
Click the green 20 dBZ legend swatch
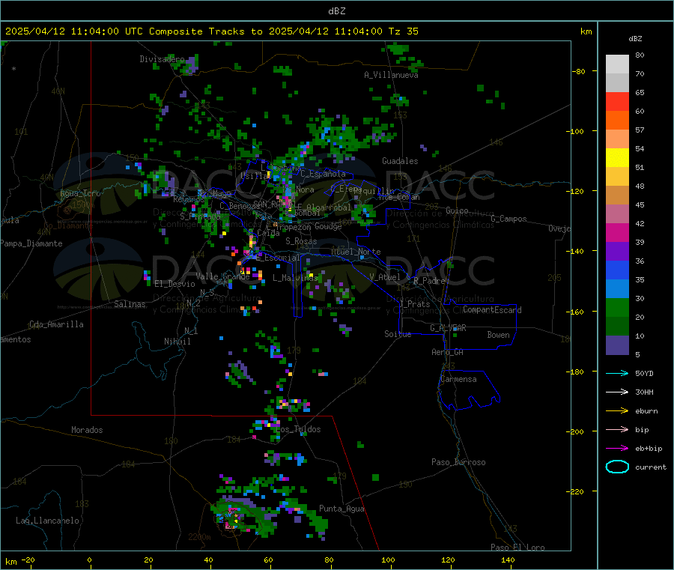[x=617, y=307]
